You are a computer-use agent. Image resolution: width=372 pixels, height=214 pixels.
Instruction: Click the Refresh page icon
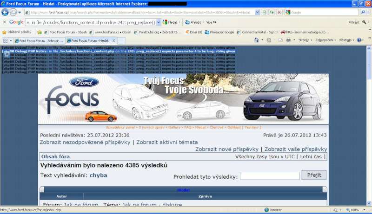[x=271, y=12]
